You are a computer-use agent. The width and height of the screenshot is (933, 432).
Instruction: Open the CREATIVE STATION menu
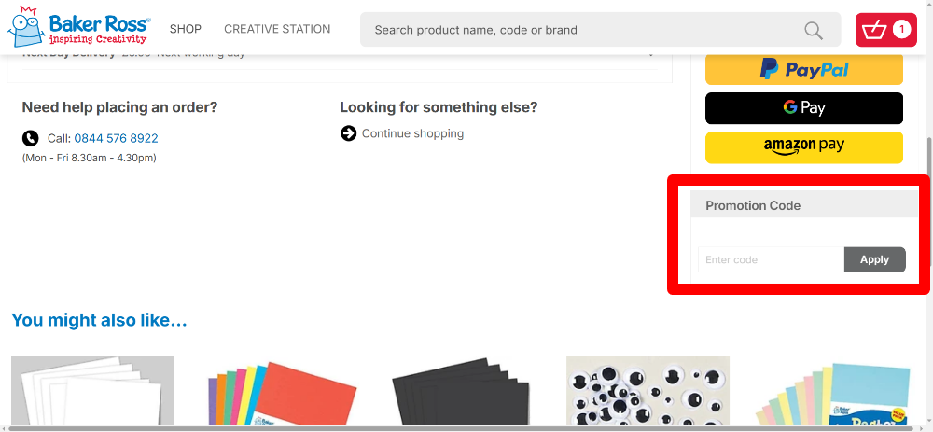277,29
